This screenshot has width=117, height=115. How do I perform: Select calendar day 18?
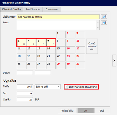click(22, 58)
